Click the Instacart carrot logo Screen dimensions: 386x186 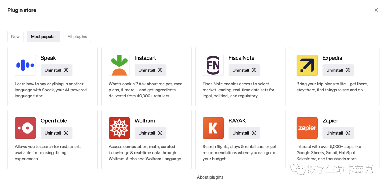point(119,65)
